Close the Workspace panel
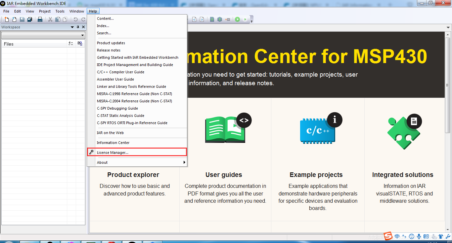The width and height of the screenshot is (452, 243). click(x=83, y=27)
